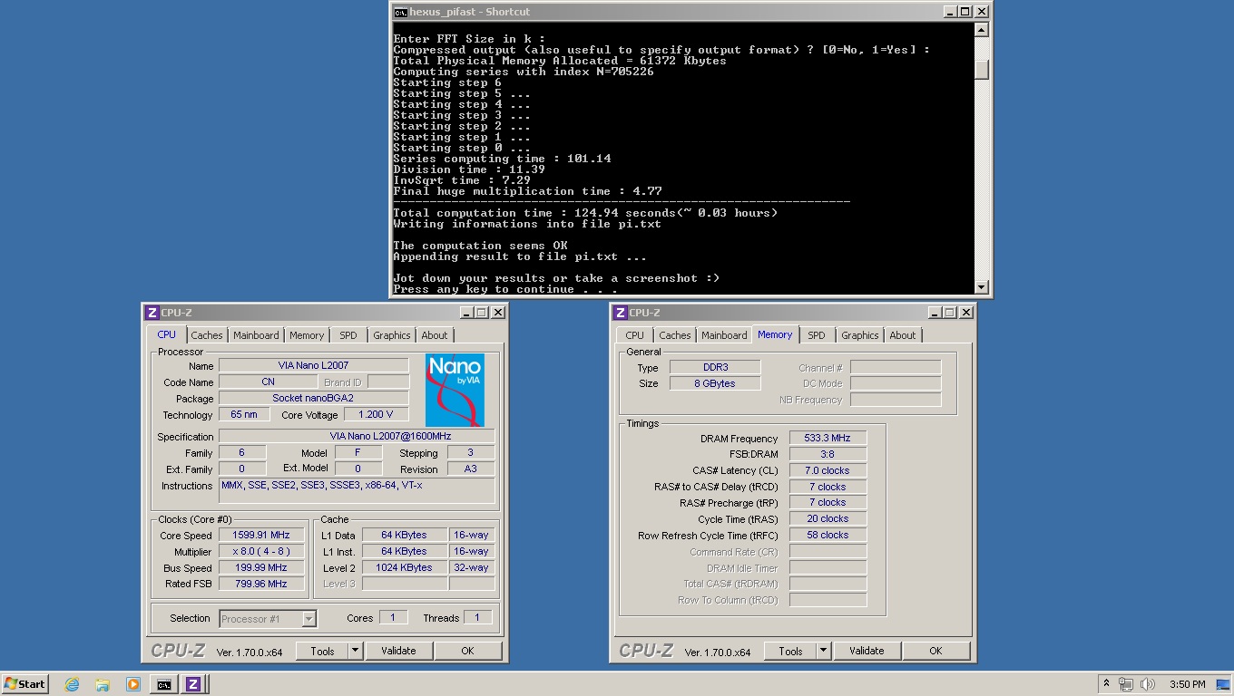
Task: Select the CPU-Z taskbar icon
Action: (193, 684)
